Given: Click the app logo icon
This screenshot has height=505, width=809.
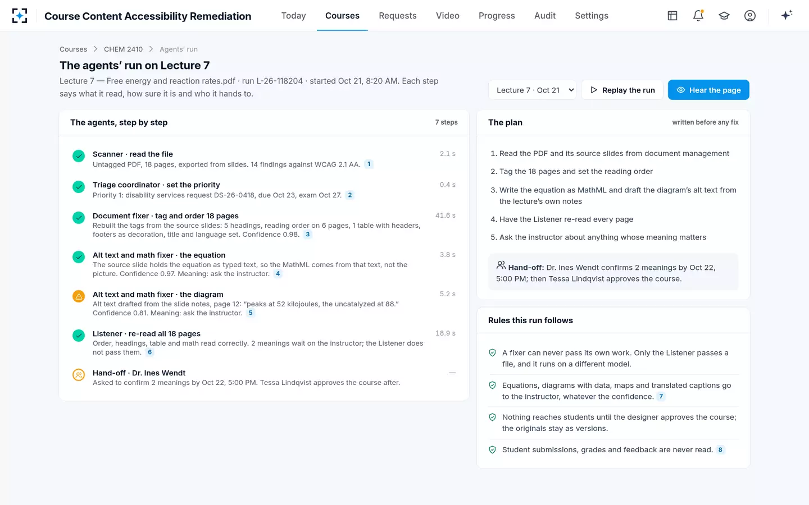Looking at the screenshot, I should click(x=20, y=16).
